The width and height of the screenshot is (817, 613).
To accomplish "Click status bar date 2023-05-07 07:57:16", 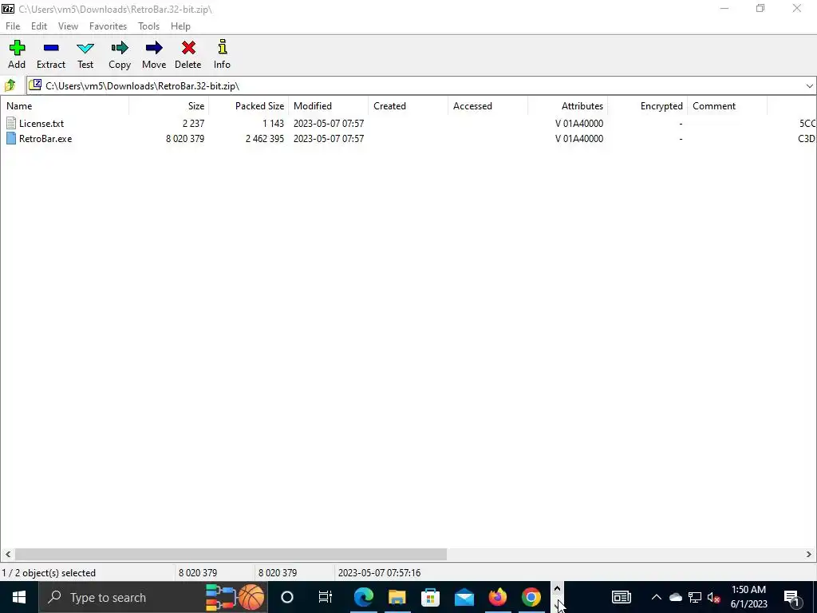I will [x=379, y=573].
